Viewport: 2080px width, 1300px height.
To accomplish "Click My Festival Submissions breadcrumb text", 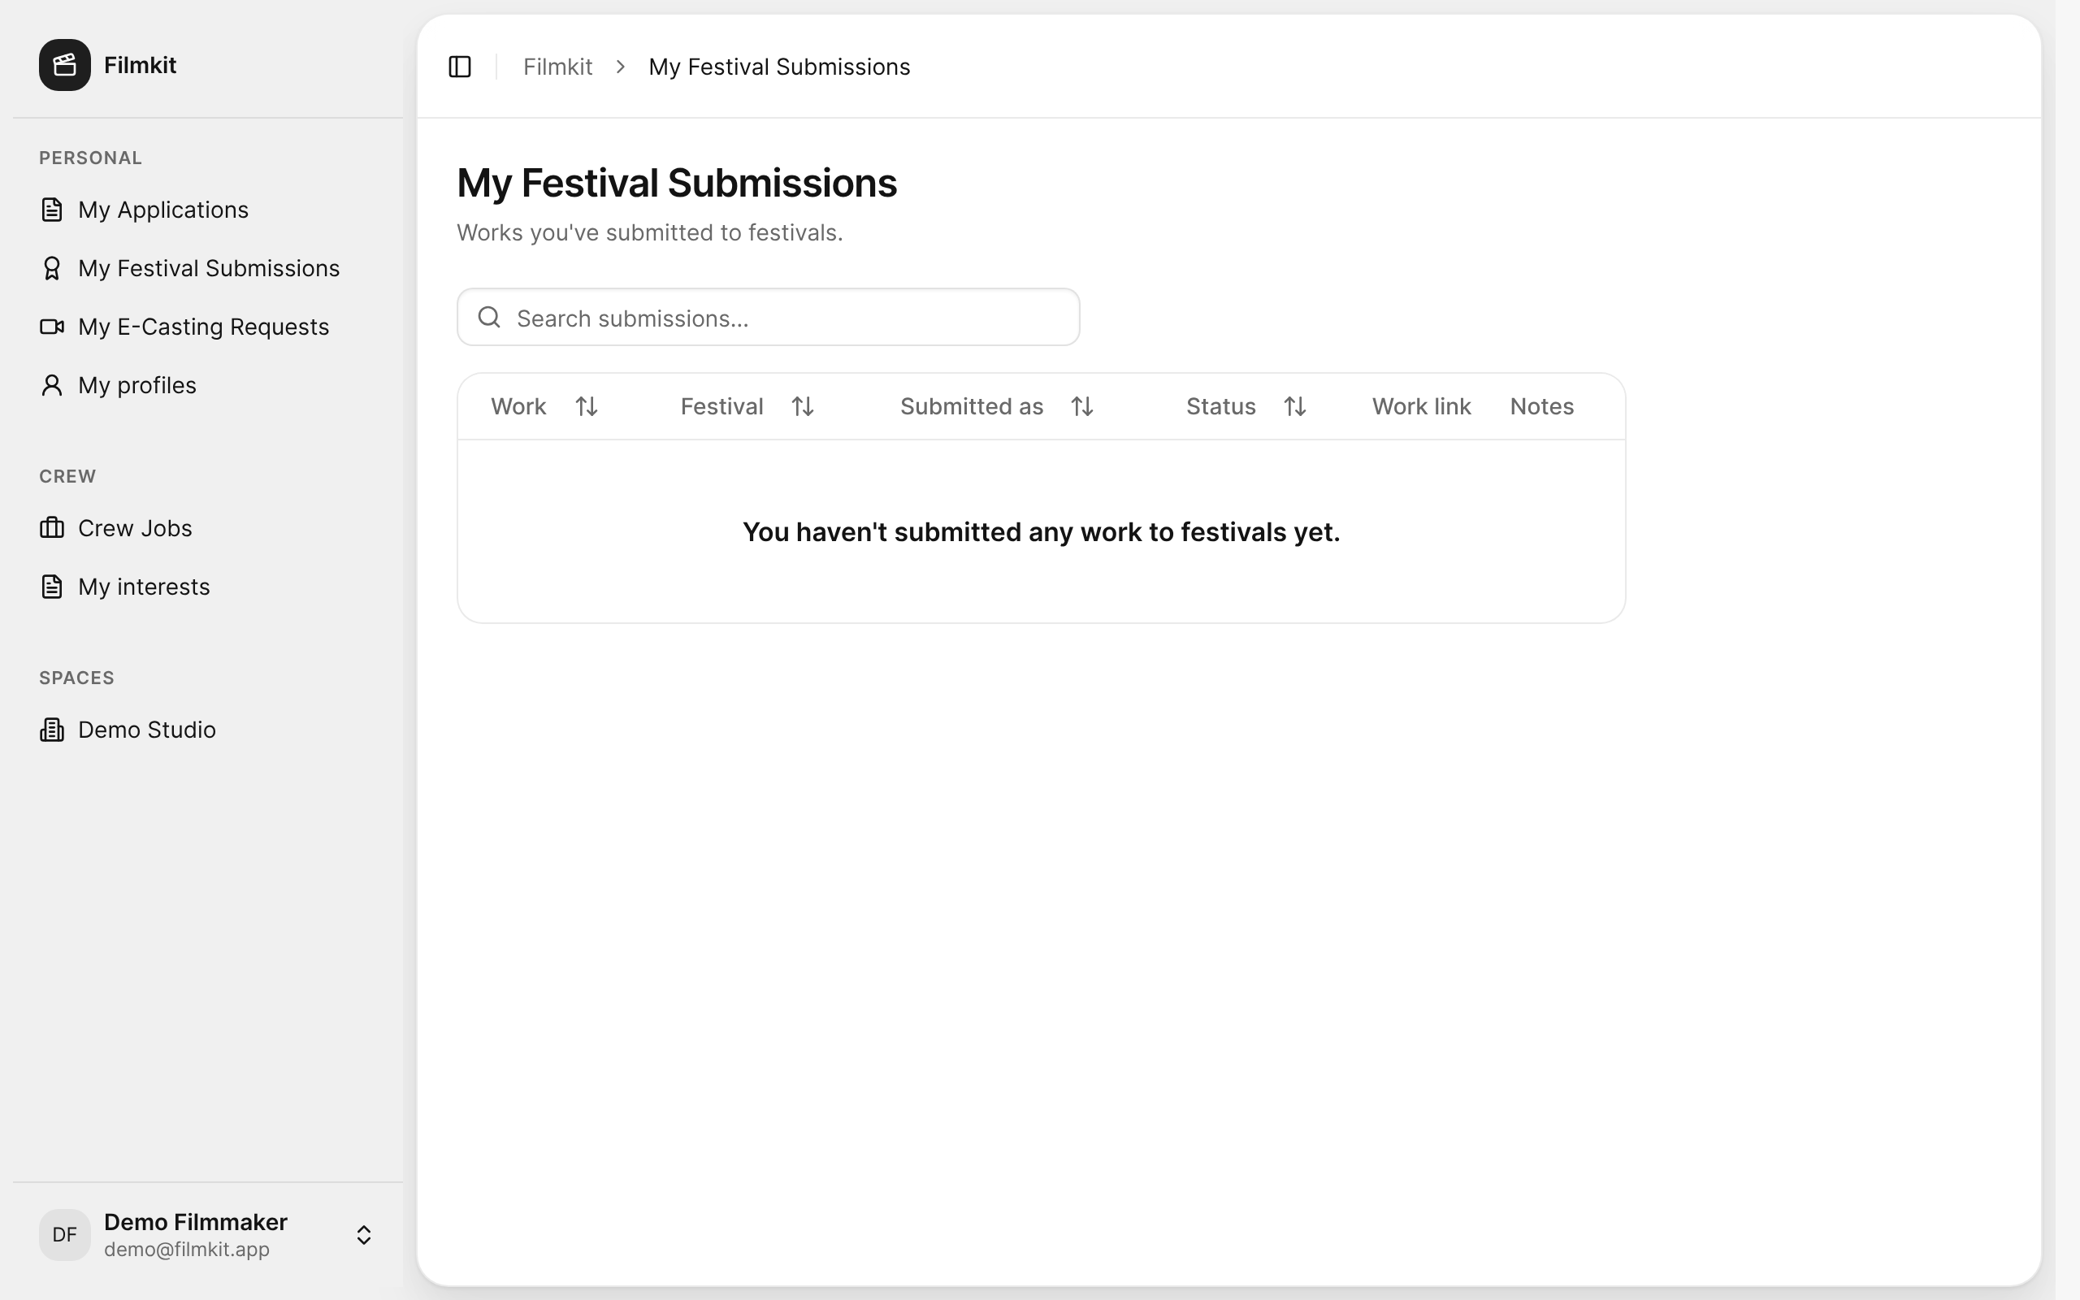I will point(778,66).
